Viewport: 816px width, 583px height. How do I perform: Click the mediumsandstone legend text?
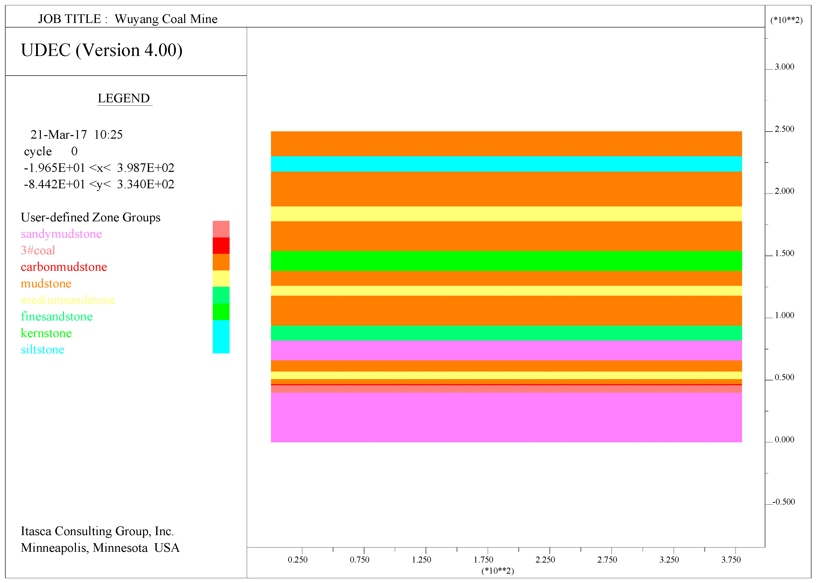[x=68, y=300]
